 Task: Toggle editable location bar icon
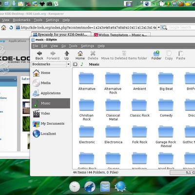tap(75, 64)
